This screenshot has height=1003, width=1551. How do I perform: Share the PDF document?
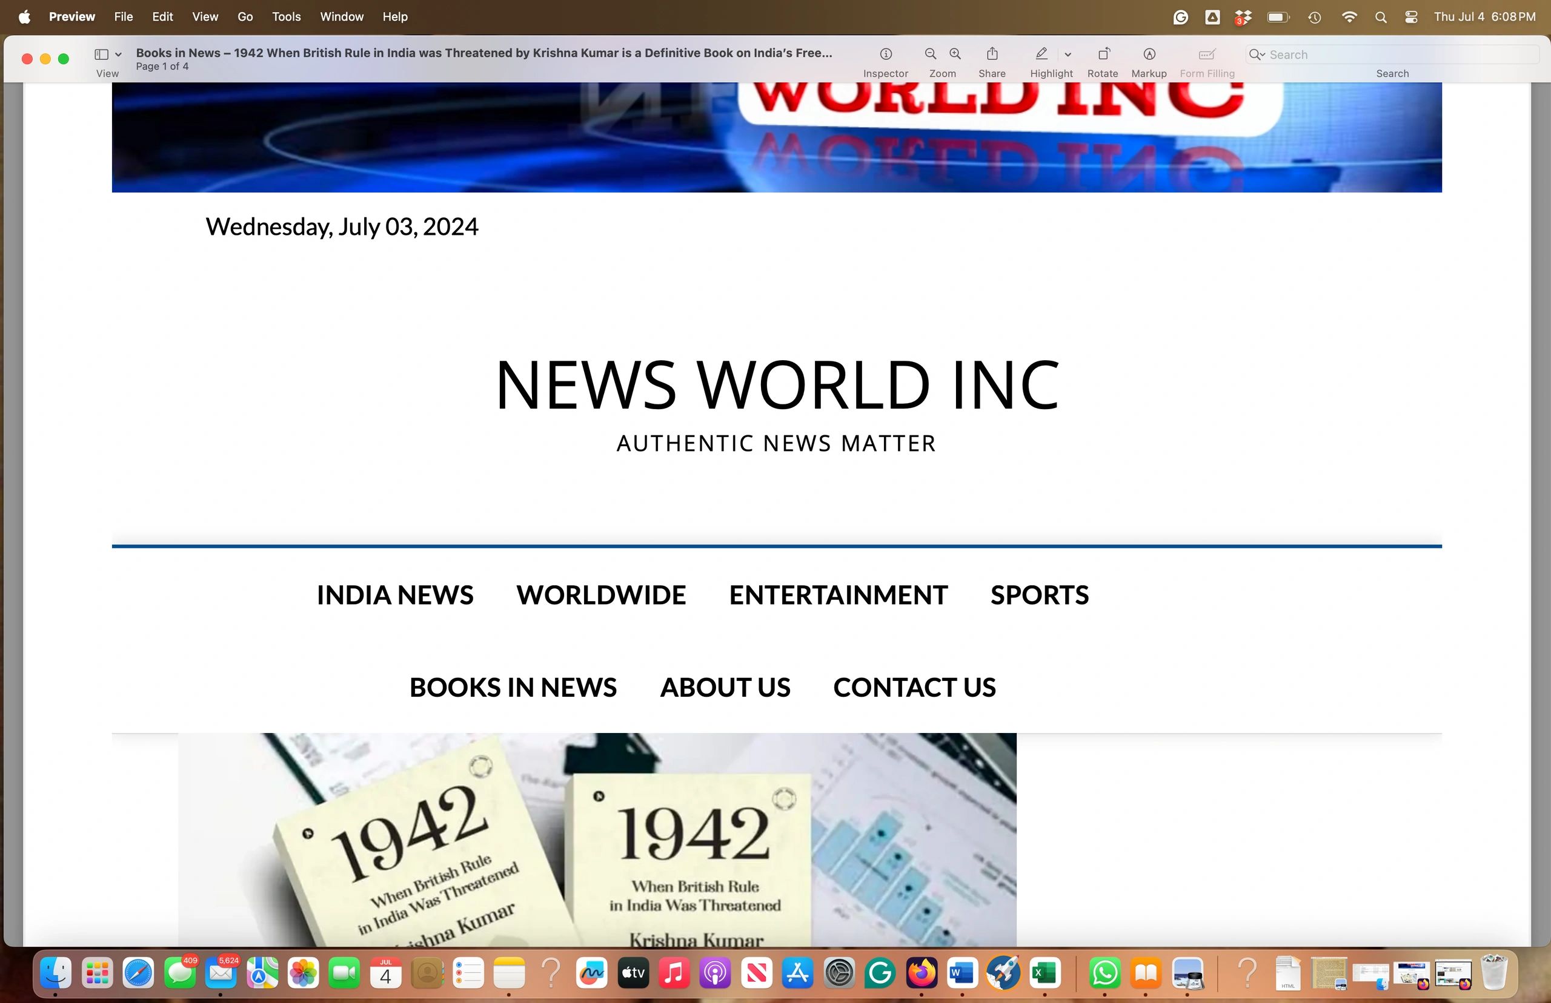click(x=991, y=54)
